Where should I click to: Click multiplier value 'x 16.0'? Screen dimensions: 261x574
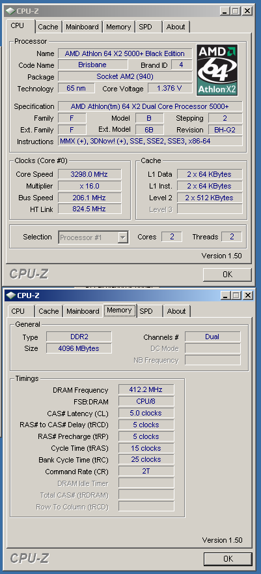coord(89,186)
